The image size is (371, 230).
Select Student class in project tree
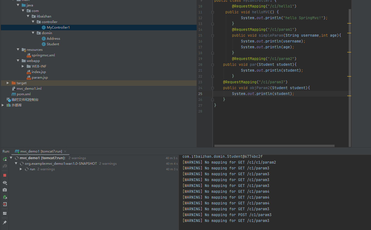point(53,44)
